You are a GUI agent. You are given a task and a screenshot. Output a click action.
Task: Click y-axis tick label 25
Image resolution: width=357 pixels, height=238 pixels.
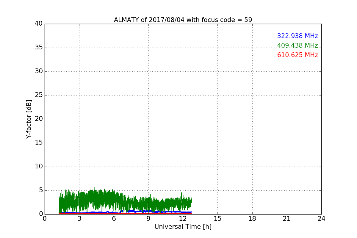coord(39,95)
